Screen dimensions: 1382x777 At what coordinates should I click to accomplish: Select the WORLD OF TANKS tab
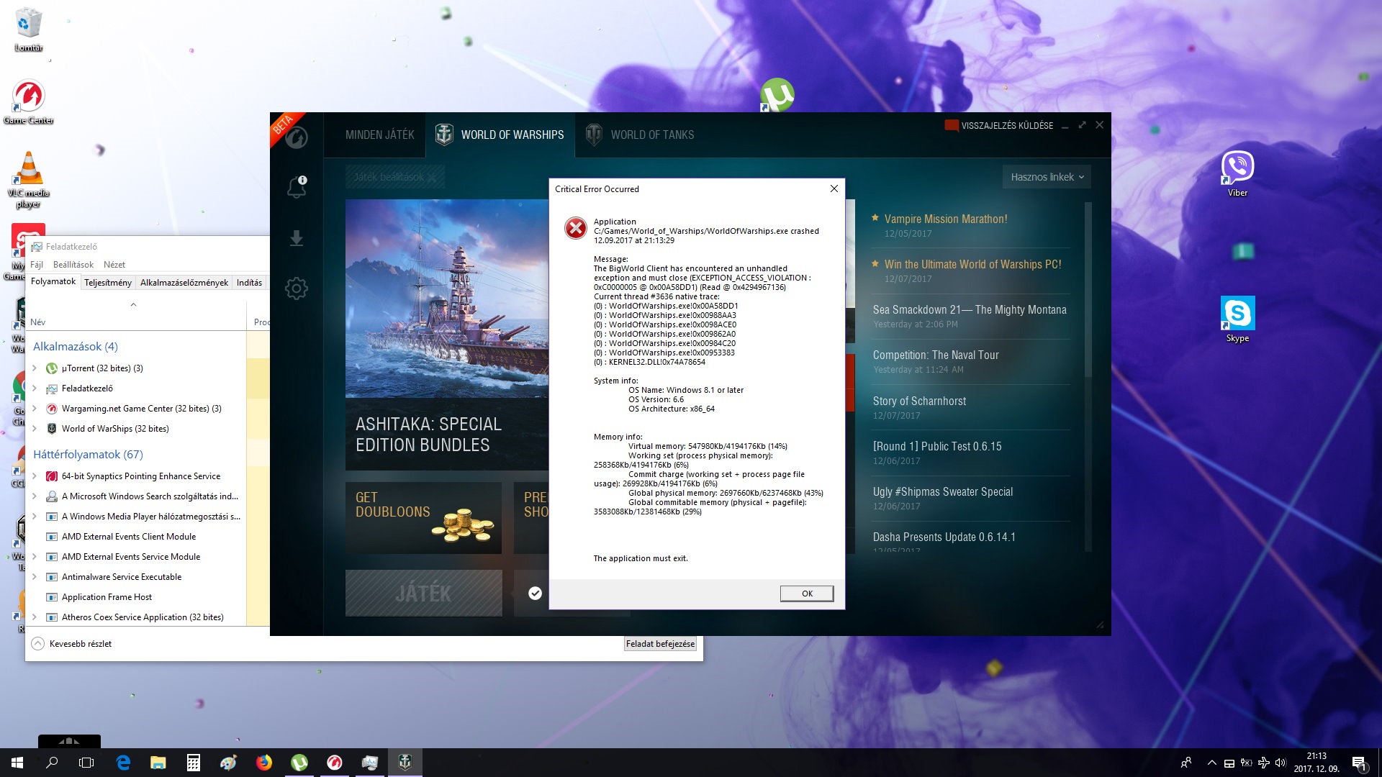641,135
